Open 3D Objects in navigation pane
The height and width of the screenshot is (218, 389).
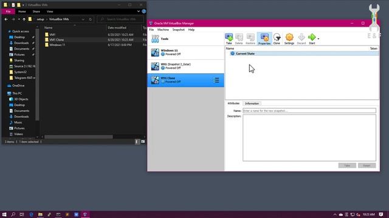pyautogui.click(x=21, y=99)
